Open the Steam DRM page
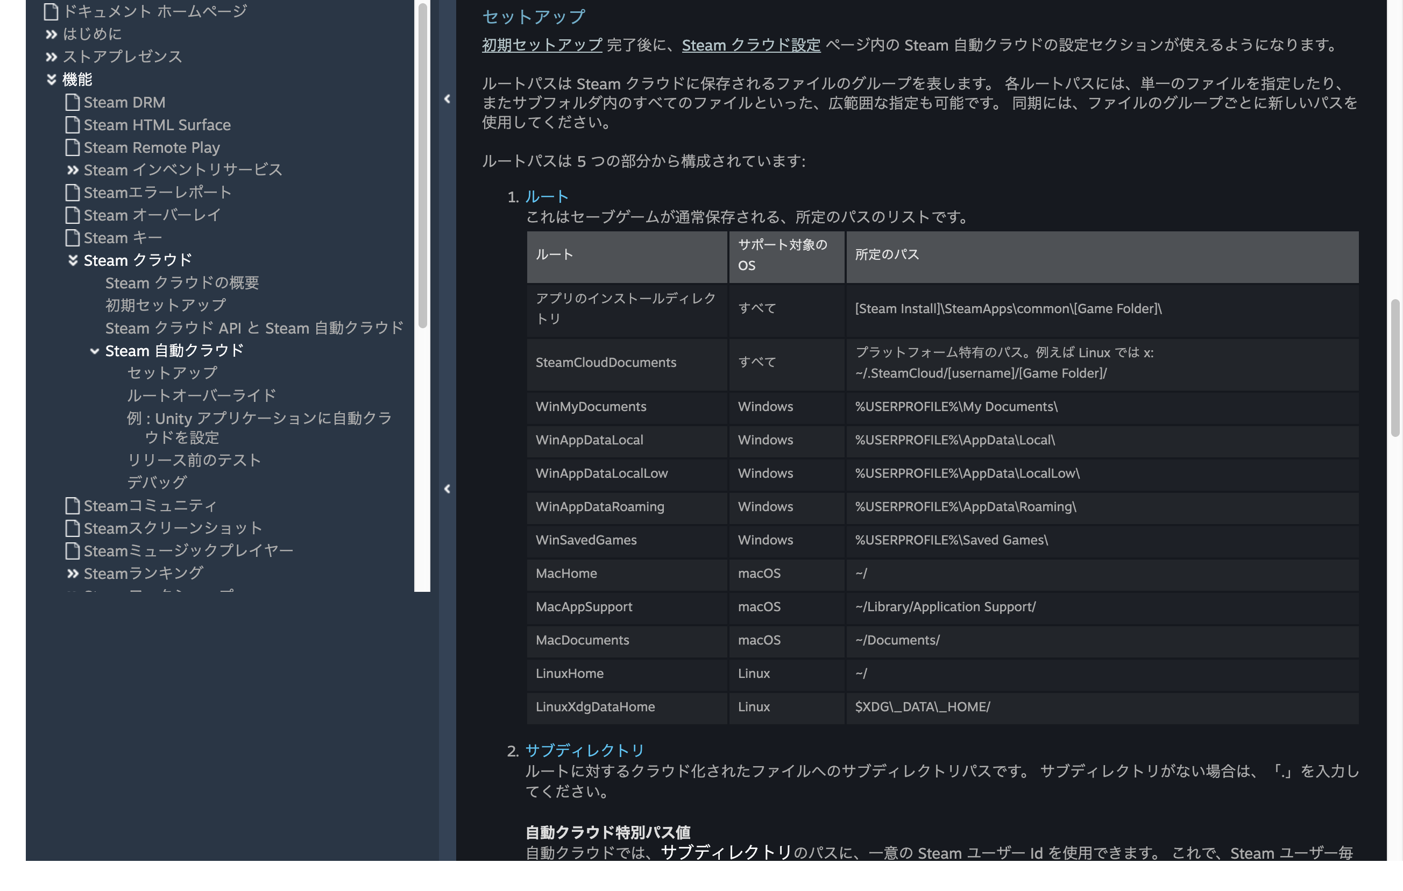Screen dimensions: 1403x891 tap(125, 103)
